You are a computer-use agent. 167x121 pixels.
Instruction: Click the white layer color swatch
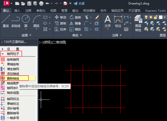click(x=161, y=17)
